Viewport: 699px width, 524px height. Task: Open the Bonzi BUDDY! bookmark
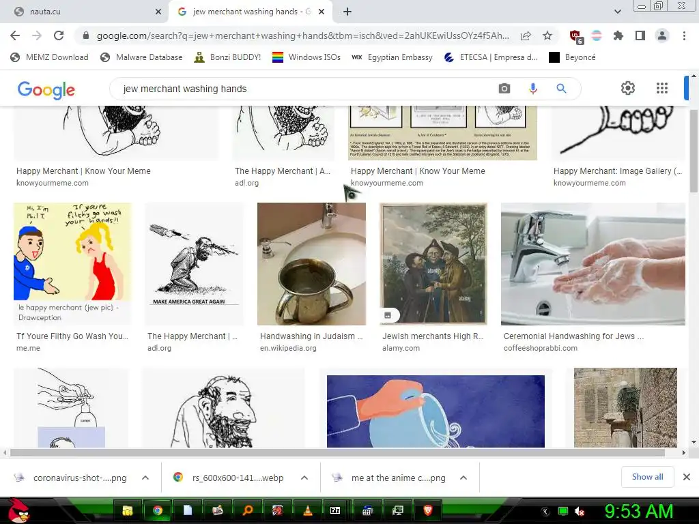coord(227,57)
